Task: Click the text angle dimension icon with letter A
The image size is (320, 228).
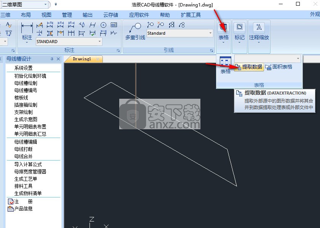Action: coord(82,25)
